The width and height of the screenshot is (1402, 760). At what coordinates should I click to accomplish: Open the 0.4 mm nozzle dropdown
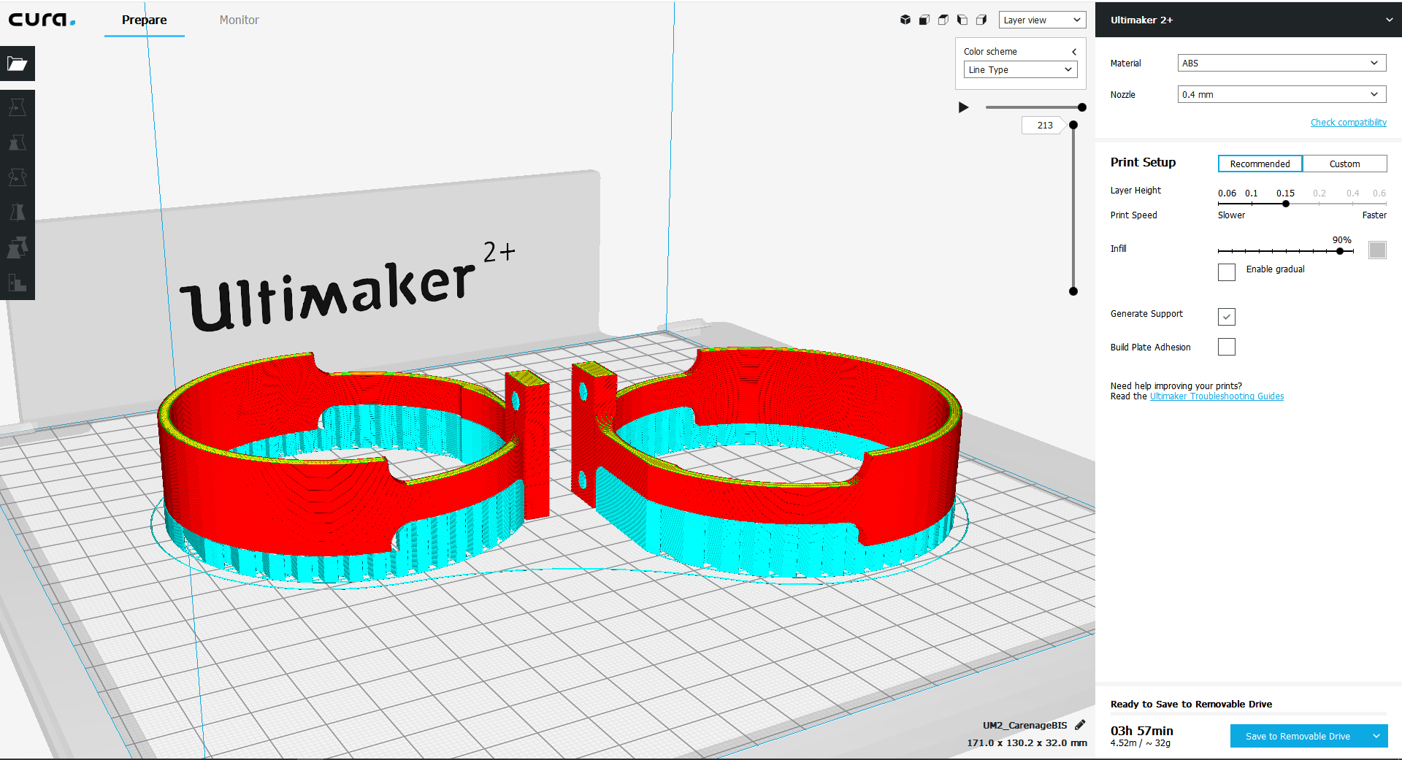(1282, 94)
